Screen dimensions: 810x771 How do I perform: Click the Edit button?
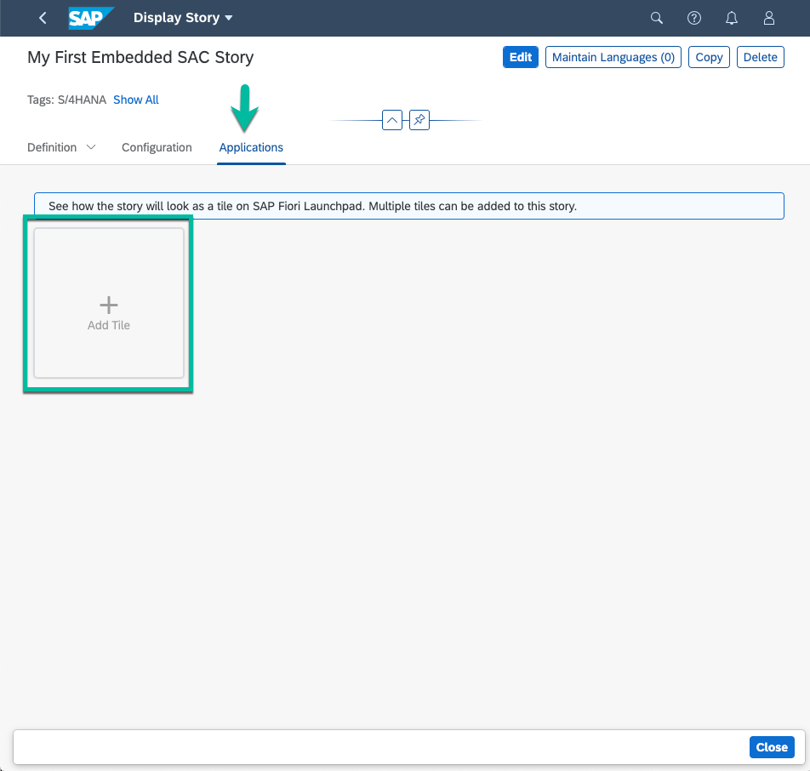point(520,57)
